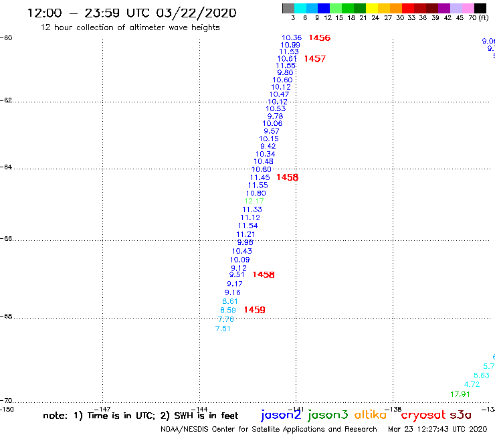Click the wave height value 10.48

[264, 161]
